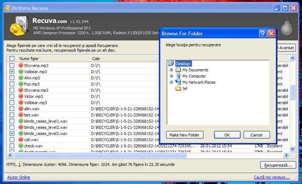The height and width of the screenshot is (184, 302).
Task: Select the My Computer label
Action: (194, 76)
